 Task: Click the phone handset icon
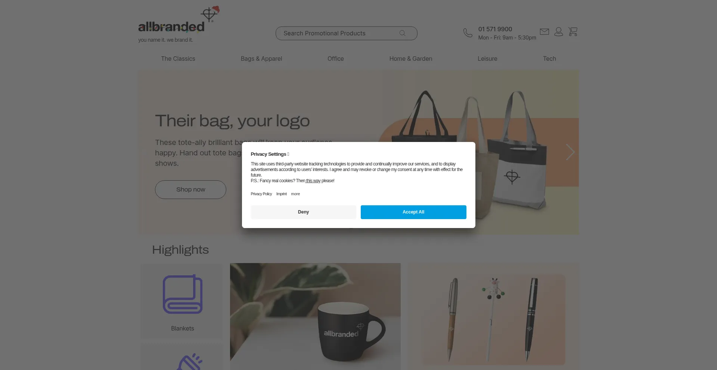[x=468, y=33]
